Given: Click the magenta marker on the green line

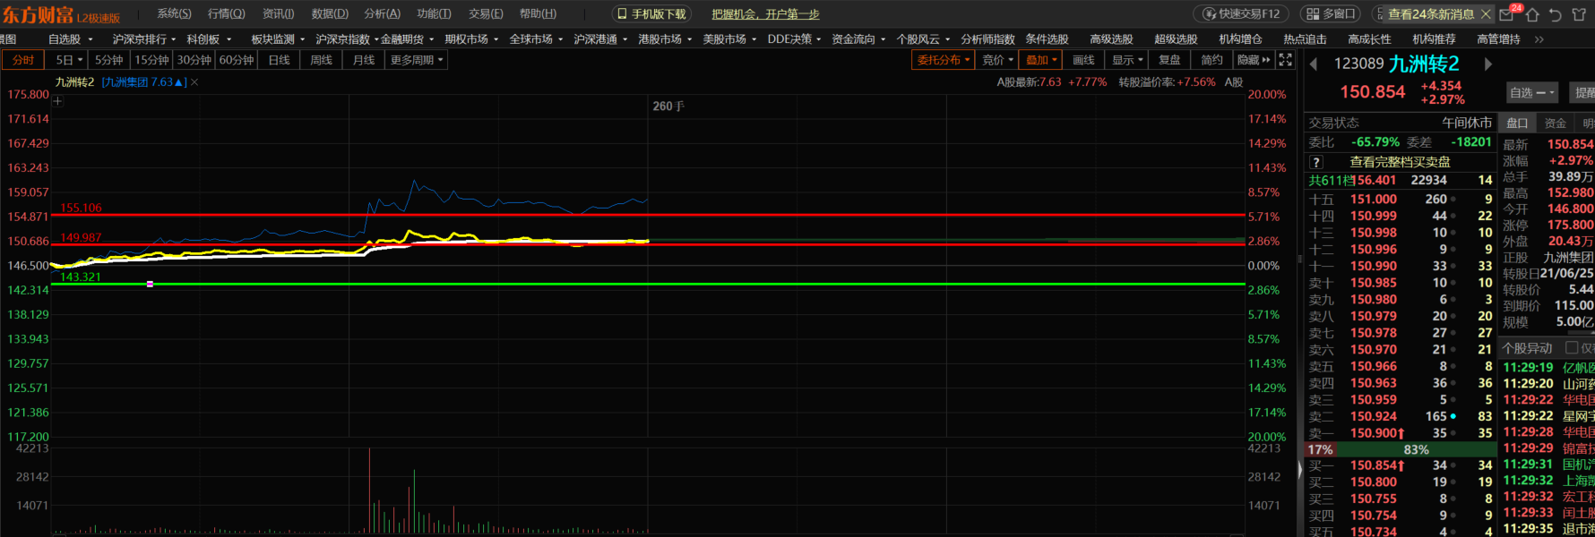Looking at the screenshot, I should 150,284.
